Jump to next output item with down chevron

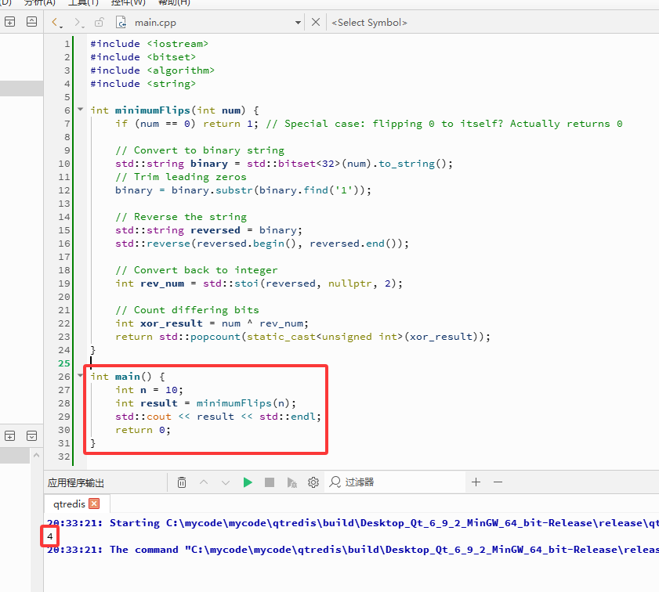coord(226,482)
